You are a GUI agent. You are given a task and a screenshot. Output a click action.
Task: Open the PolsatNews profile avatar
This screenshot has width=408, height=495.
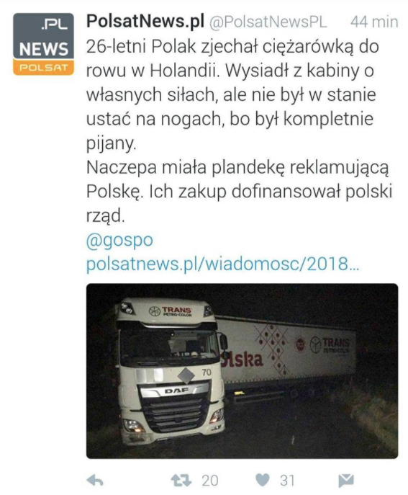(x=43, y=44)
